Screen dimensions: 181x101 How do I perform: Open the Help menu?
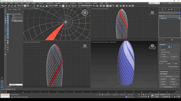click(x=106, y=3)
